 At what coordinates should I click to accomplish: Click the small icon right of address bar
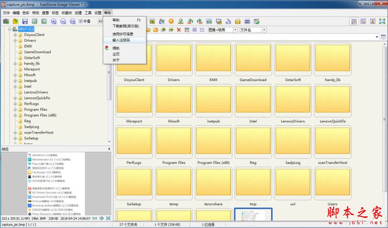[x=383, y=37]
